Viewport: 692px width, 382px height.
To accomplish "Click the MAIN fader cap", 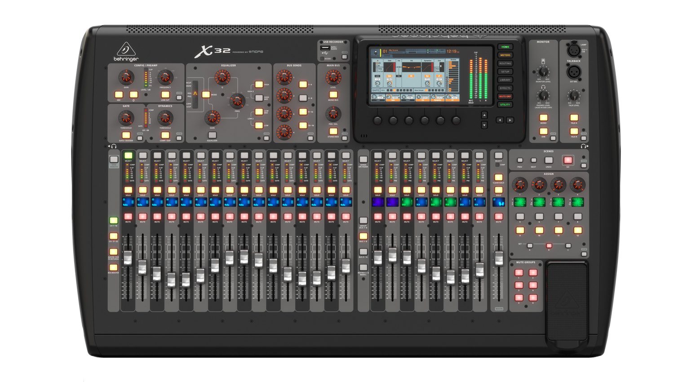I will [499, 258].
